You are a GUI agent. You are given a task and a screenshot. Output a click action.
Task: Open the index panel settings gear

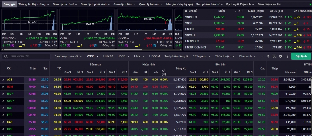(x=186, y=11)
